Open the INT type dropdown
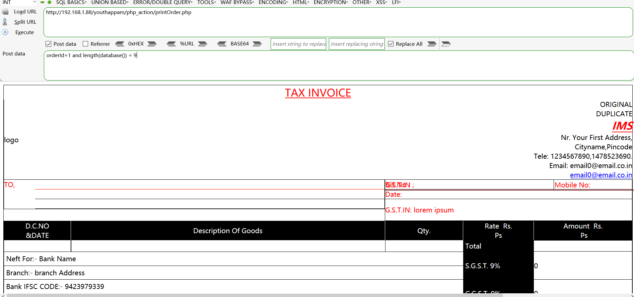 click(19, 2)
